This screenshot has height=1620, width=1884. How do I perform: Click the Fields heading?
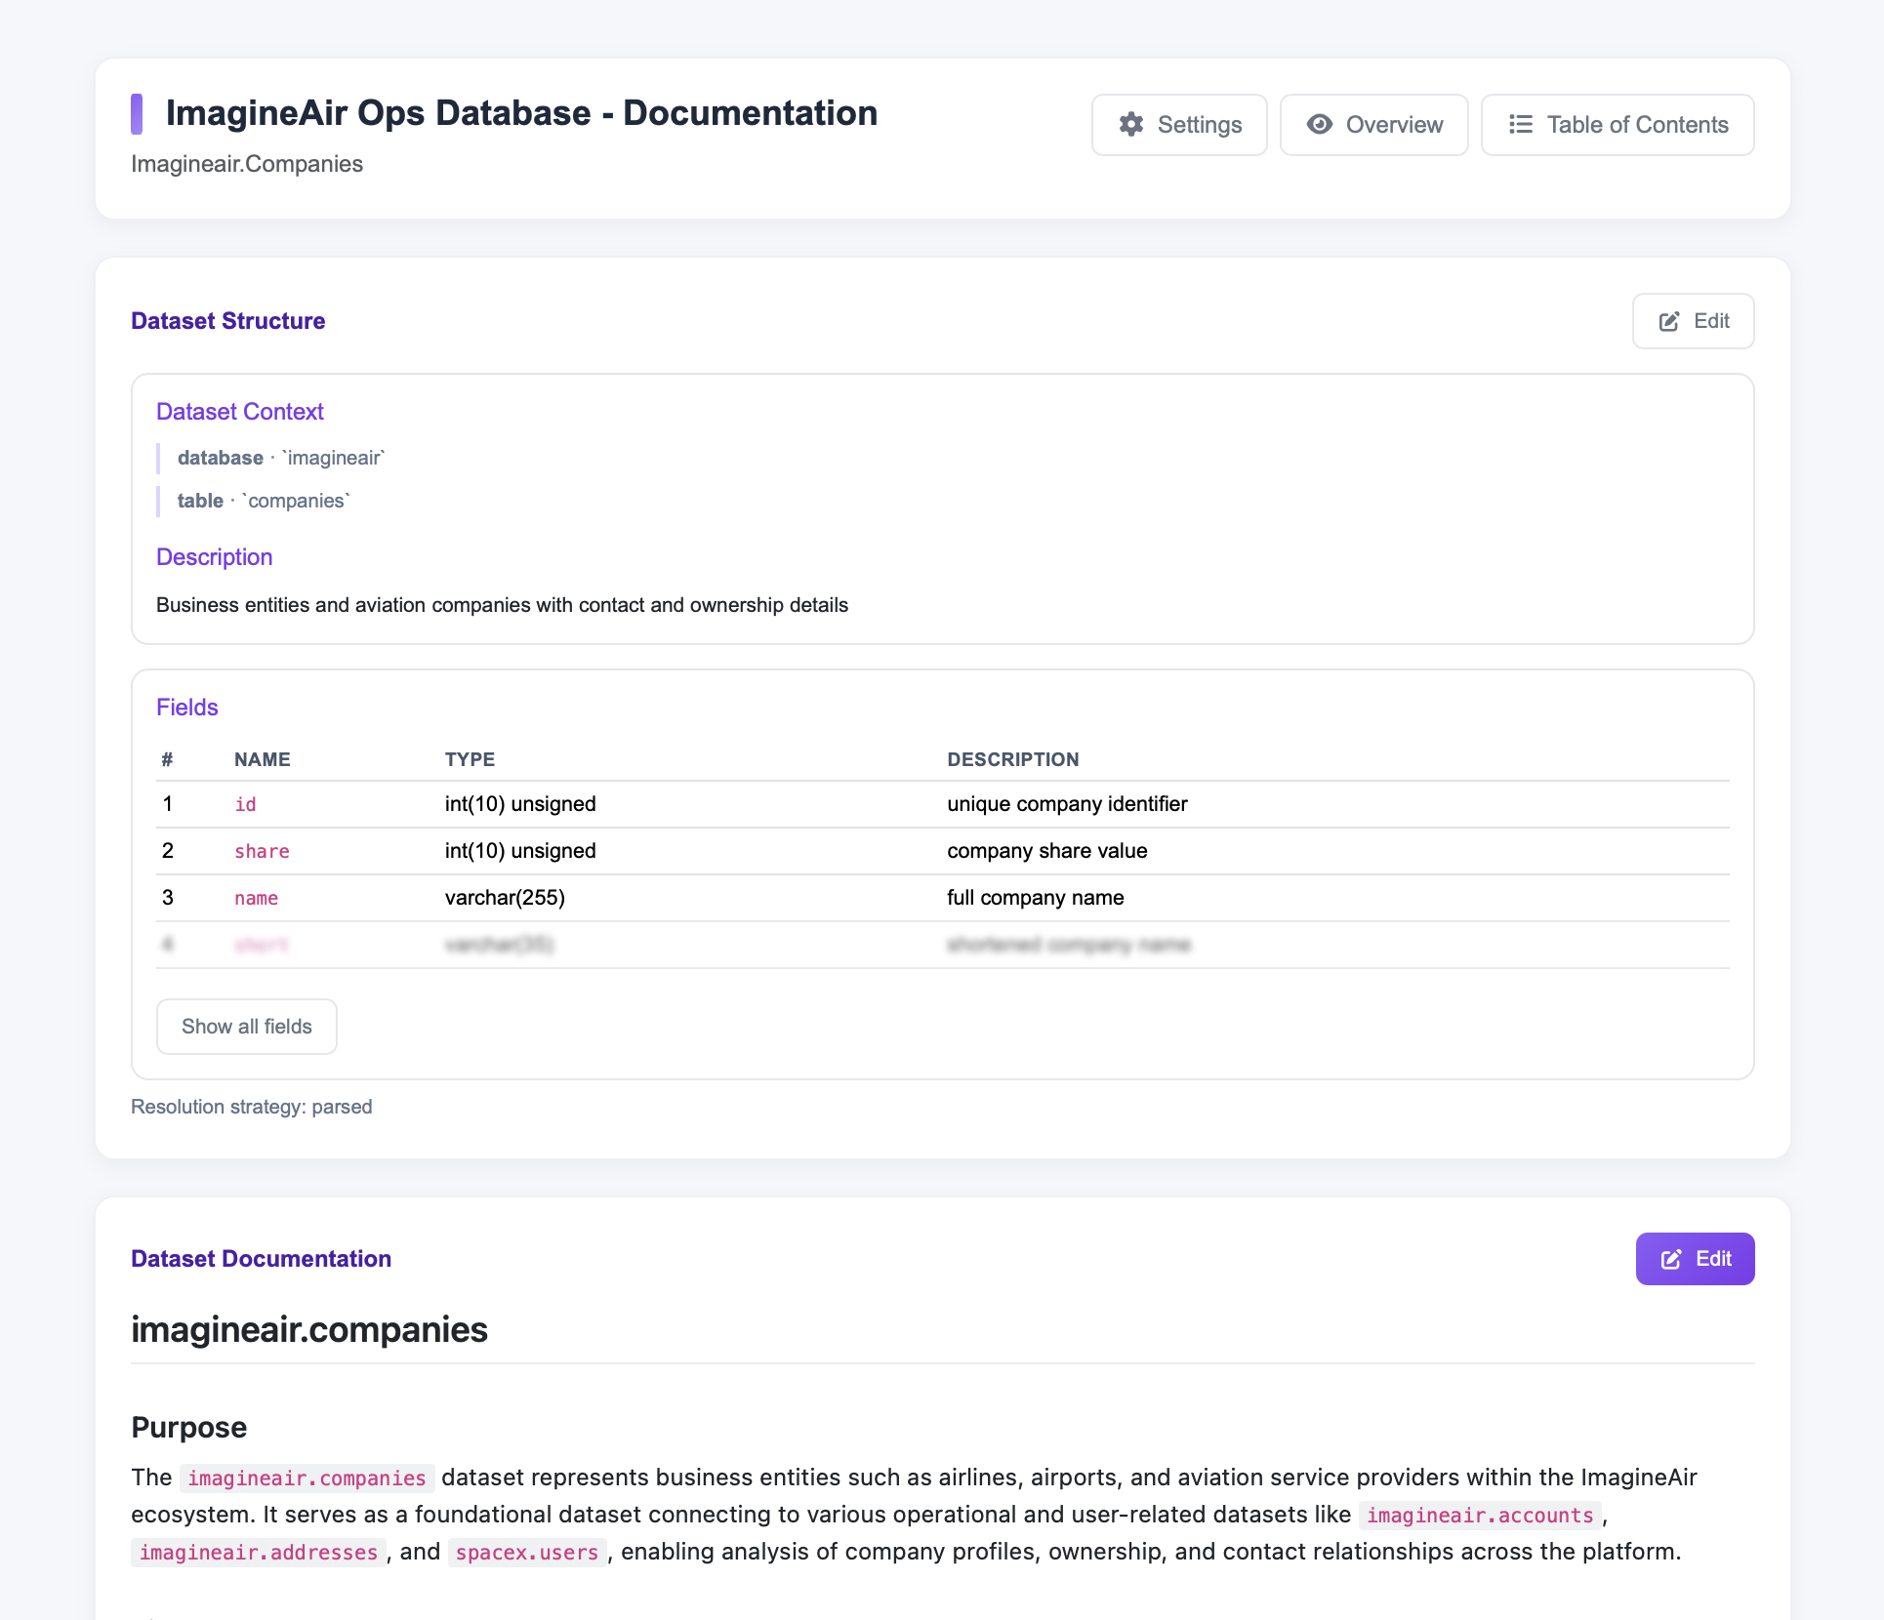click(187, 708)
